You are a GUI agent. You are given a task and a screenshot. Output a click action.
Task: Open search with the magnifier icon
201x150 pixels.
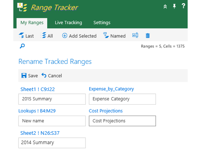pos(22,46)
